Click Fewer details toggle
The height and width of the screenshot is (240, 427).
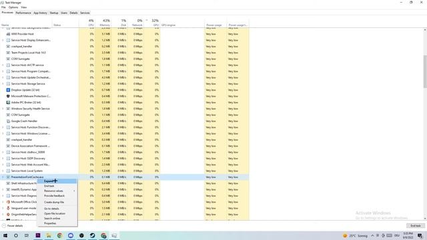click(13, 226)
